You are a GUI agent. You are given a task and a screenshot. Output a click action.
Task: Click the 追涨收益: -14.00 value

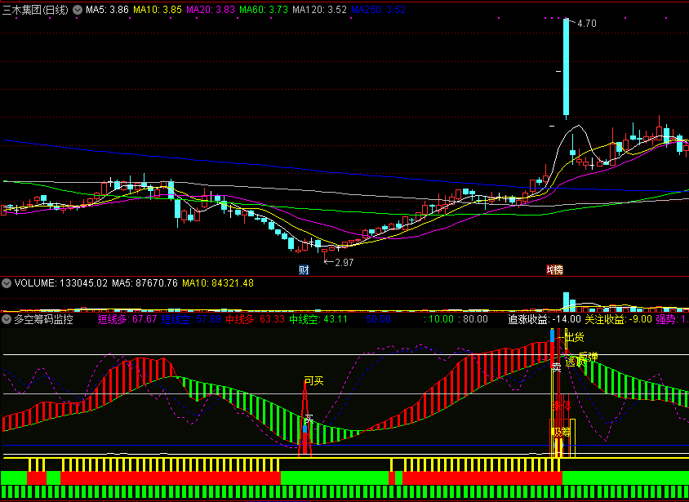(545, 319)
